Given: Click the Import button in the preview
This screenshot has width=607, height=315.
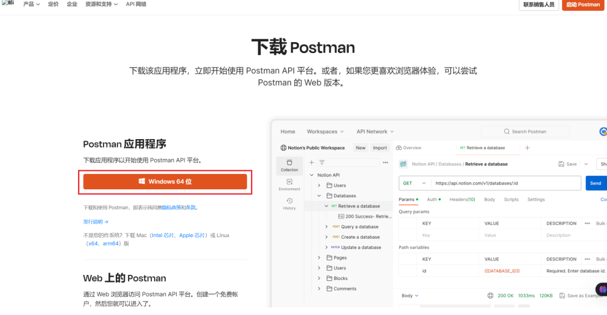Looking at the screenshot, I should pyautogui.click(x=380, y=148).
